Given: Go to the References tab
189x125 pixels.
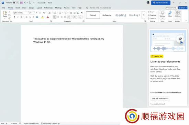Looking at the screenshot, I should pos(48,8).
